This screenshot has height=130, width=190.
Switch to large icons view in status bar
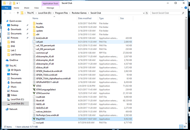185,127
